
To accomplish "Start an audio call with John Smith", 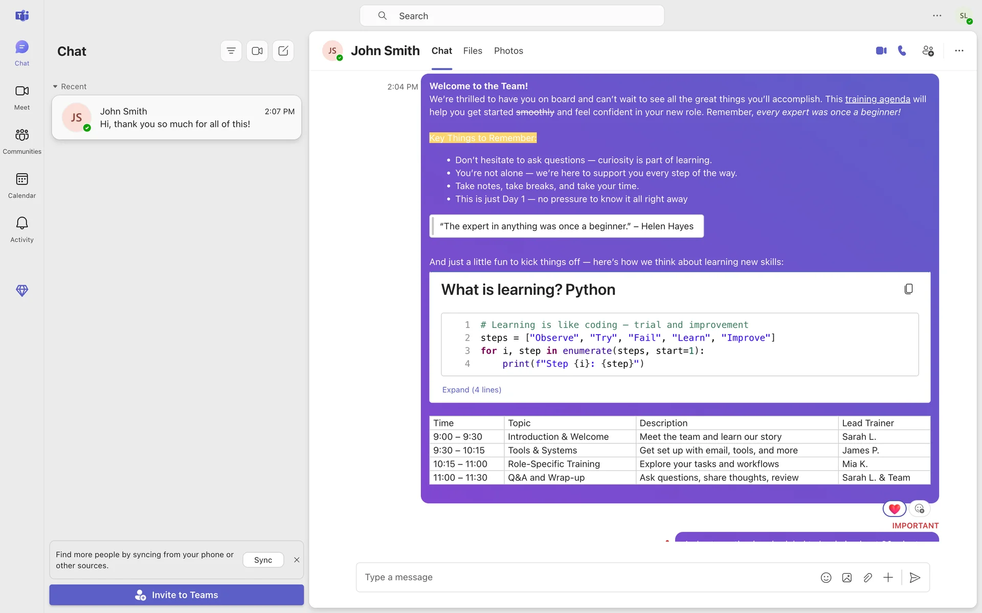I will [902, 51].
